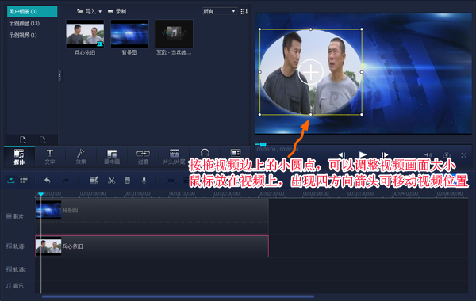Image resolution: width=476 pixels, height=301 pixels.
Task: Click the microphone voice-over icon
Action: (x=144, y=181)
